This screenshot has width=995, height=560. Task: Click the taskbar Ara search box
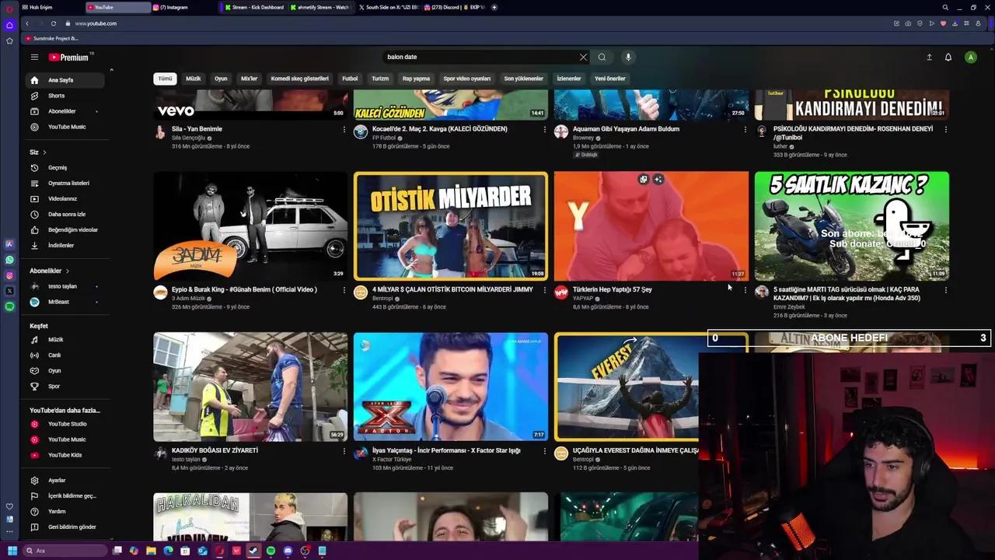[x=64, y=551]
